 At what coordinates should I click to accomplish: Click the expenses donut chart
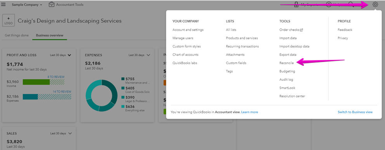(102, 96)
